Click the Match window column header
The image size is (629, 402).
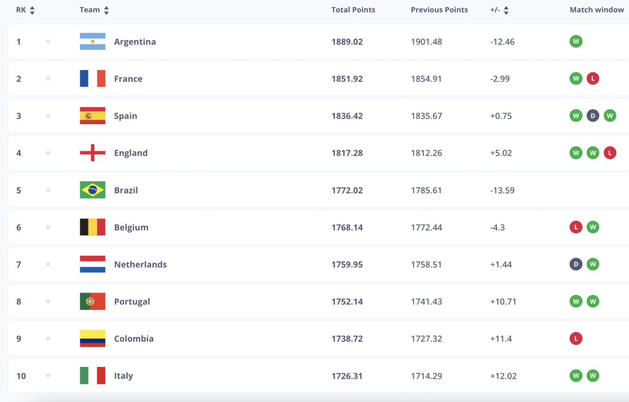click(596, 10)
